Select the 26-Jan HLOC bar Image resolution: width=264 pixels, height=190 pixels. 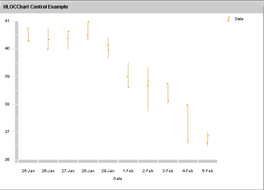pos(48,38)
